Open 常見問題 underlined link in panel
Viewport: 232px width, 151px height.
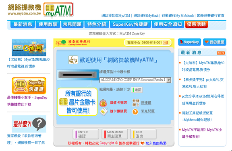(148, 111)
